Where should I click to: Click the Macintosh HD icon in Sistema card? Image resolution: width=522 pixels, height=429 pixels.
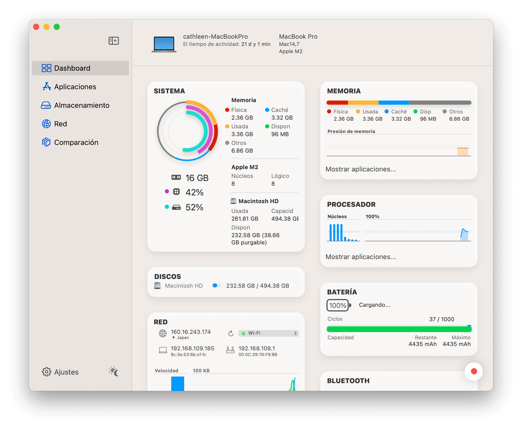[x=233, y=201]
